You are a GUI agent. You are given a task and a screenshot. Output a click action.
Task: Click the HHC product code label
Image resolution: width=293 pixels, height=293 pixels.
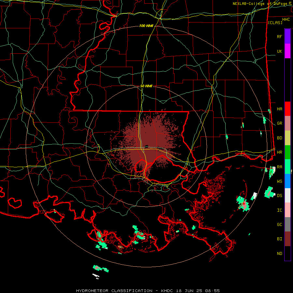(286, 20)
